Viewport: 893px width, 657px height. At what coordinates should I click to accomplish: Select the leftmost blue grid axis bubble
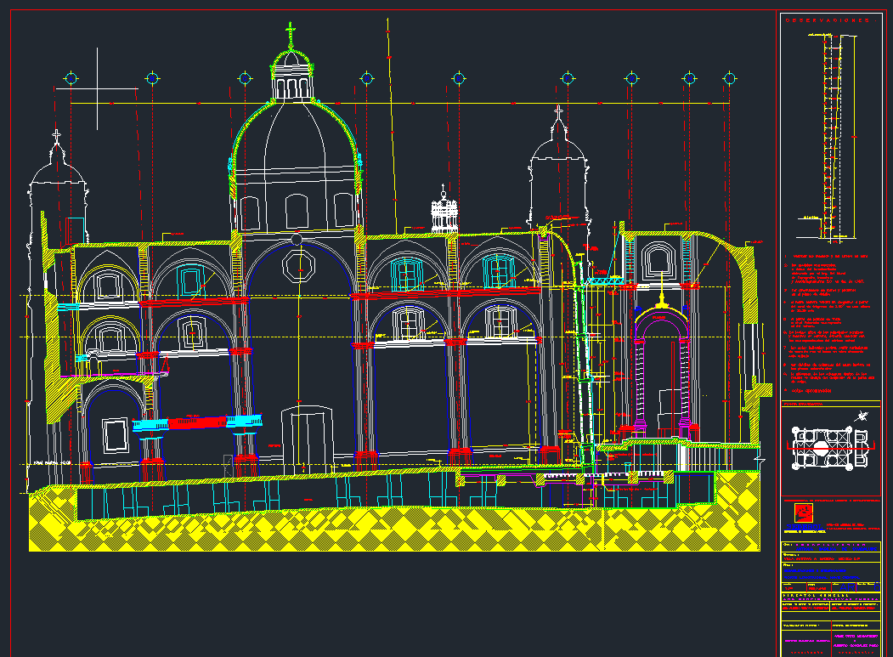tap(71, 79)
